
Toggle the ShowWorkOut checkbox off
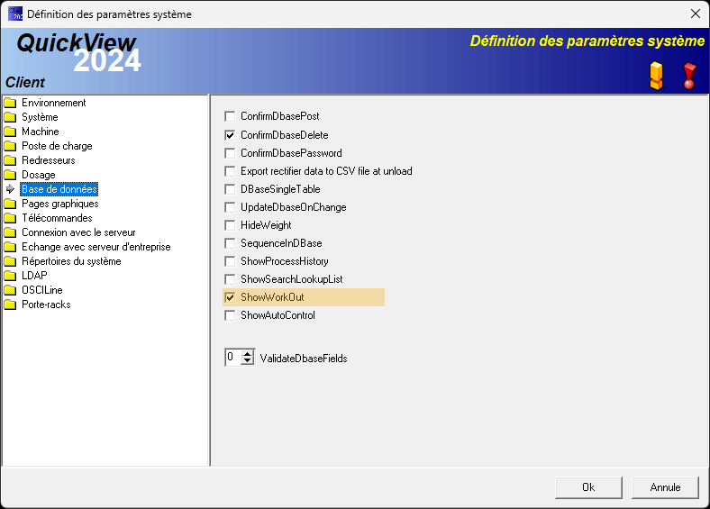tap(230, 297)
